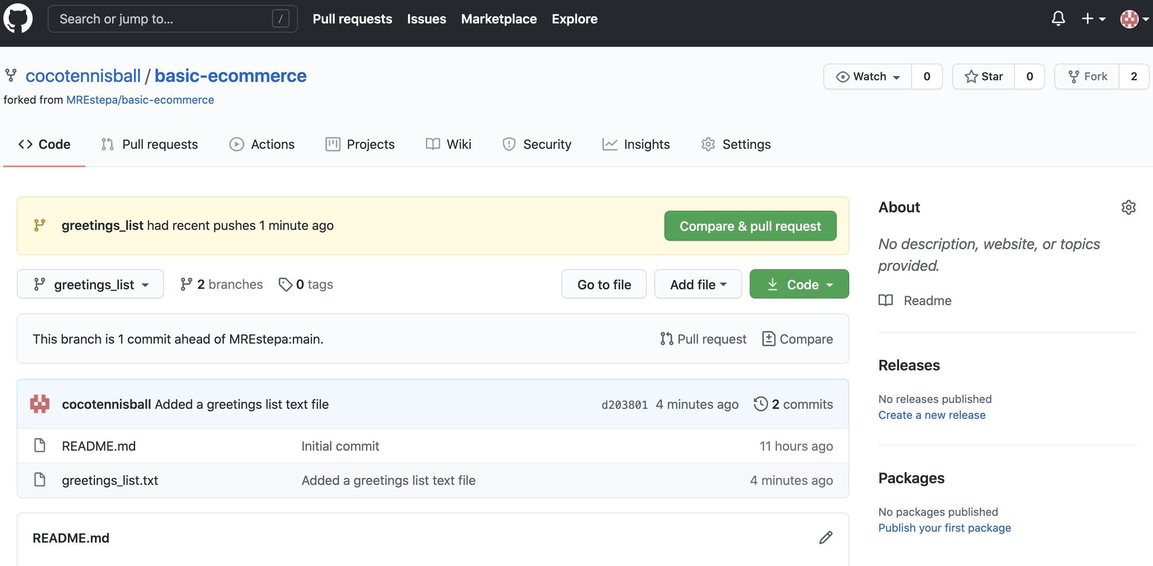Screen dimensions: 1153x566
Task: Open the Initial commit message link
Action: click(x=340, y=445)
